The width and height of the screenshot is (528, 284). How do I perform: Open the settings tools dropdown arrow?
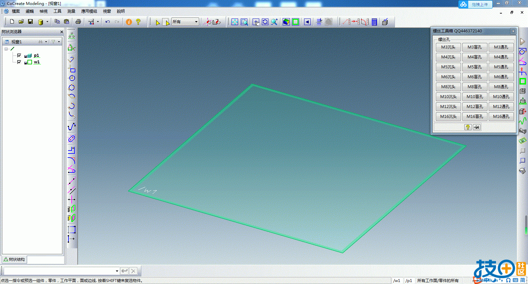coord(98,22)
